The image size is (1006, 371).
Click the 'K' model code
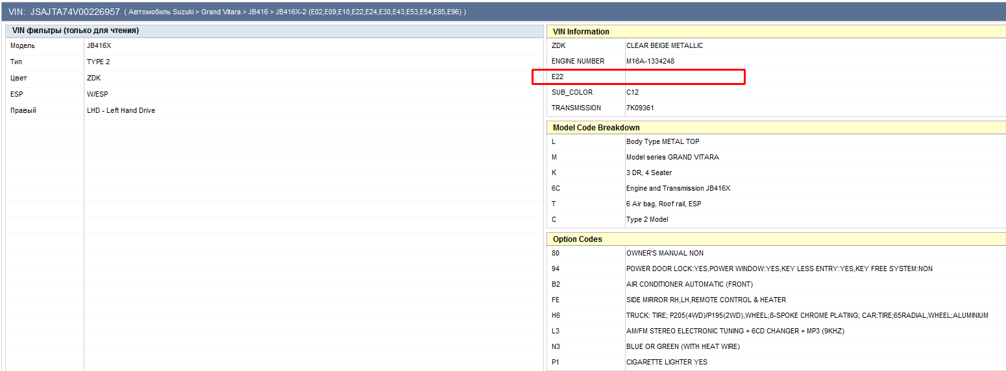554,173
